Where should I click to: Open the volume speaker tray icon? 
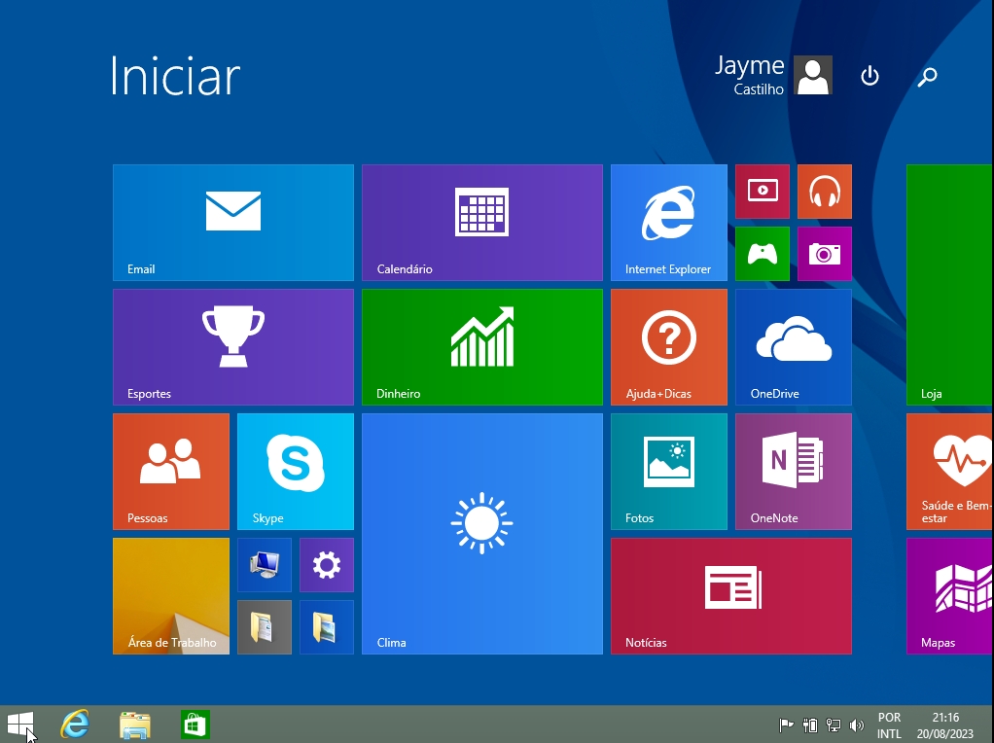click(x=857, y=725)
